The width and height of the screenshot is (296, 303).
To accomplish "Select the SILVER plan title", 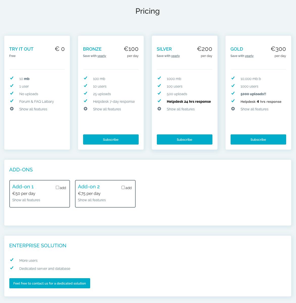I will (x=164, y=49).
